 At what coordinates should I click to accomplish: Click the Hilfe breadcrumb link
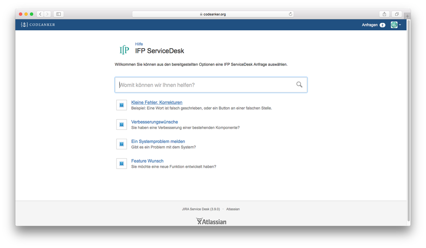(x=139, y=44)
